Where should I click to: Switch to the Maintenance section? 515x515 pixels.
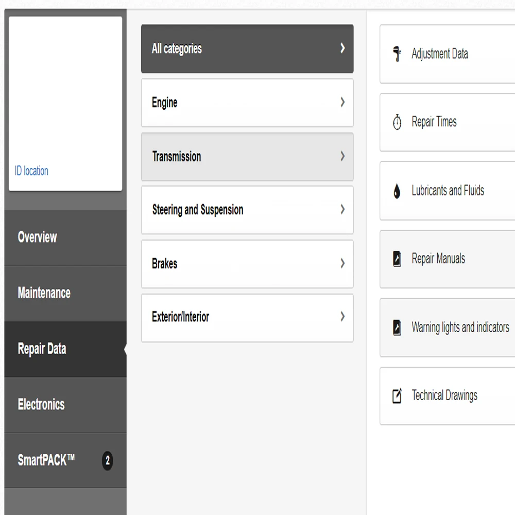click(x=44, y=293)
